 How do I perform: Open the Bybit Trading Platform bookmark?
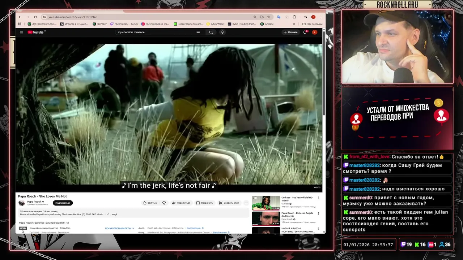point(242,24)
